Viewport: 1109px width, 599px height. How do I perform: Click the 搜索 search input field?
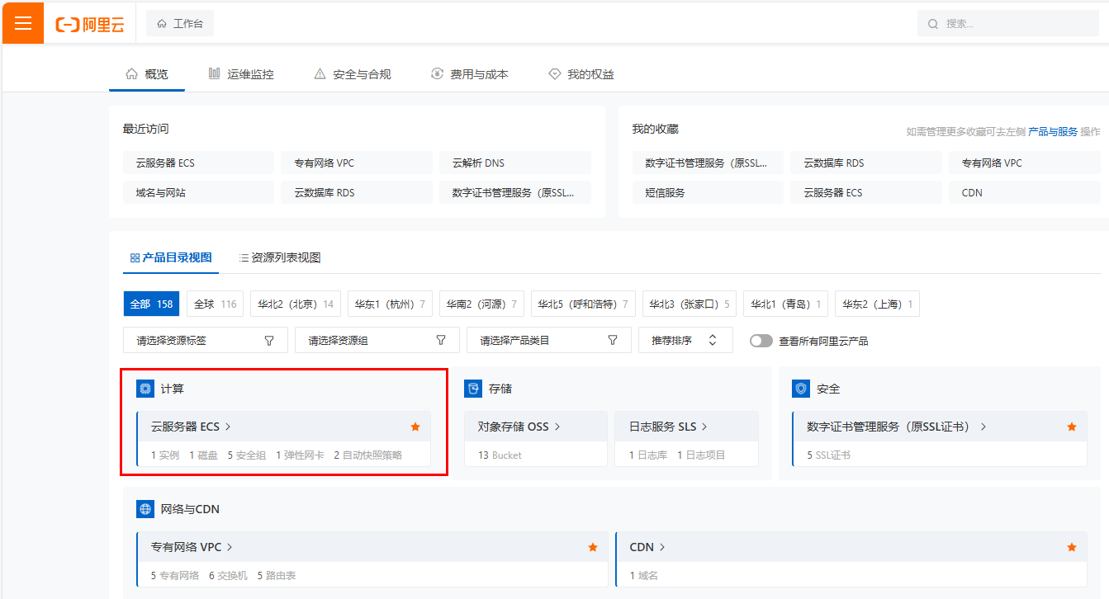tap(1016, 24)
